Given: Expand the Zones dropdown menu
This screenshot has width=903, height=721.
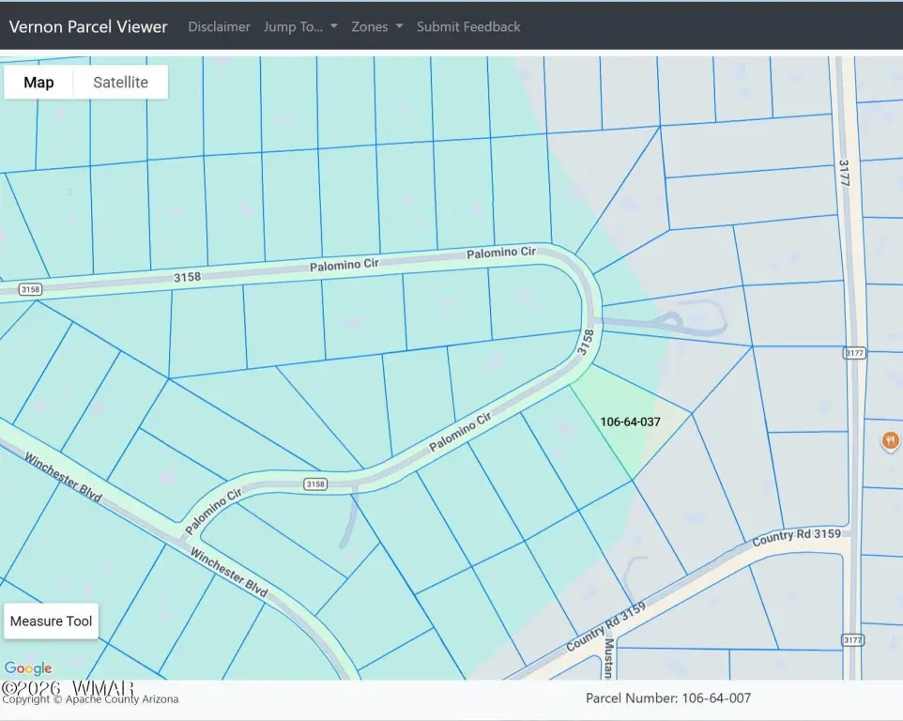Looking at the screenshot, I should pos(376,26).
